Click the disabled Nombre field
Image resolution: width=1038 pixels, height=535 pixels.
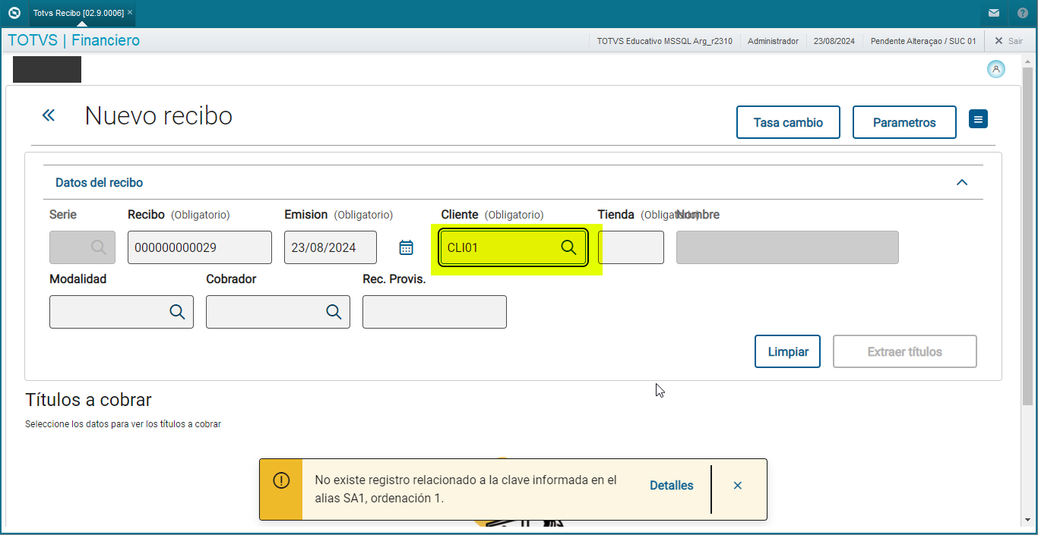[787, 247]
